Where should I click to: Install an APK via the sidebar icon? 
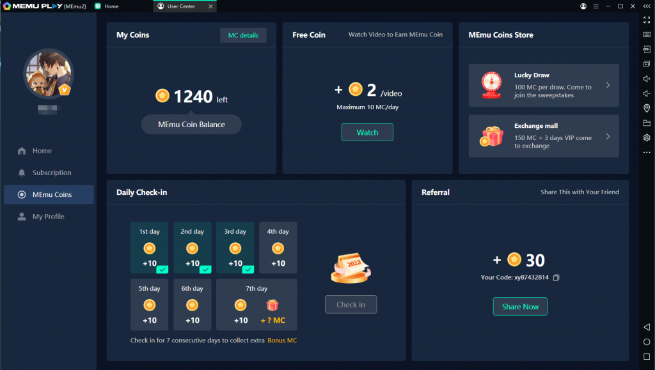pos(647,49)
